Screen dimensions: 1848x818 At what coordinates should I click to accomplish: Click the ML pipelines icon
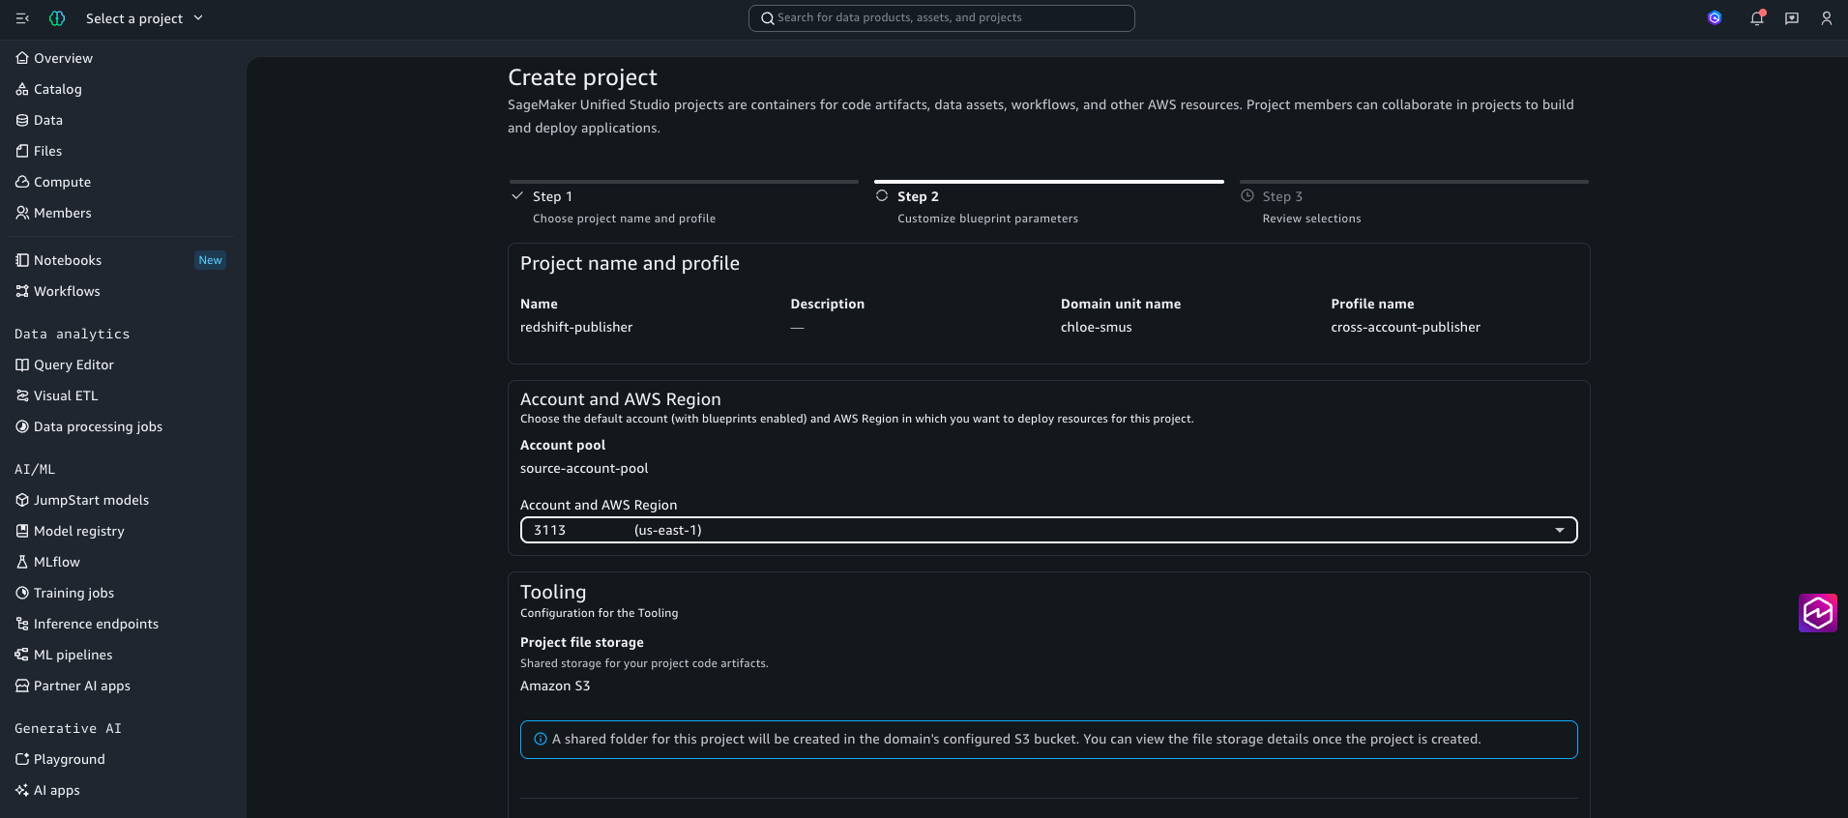pos(22,655)
